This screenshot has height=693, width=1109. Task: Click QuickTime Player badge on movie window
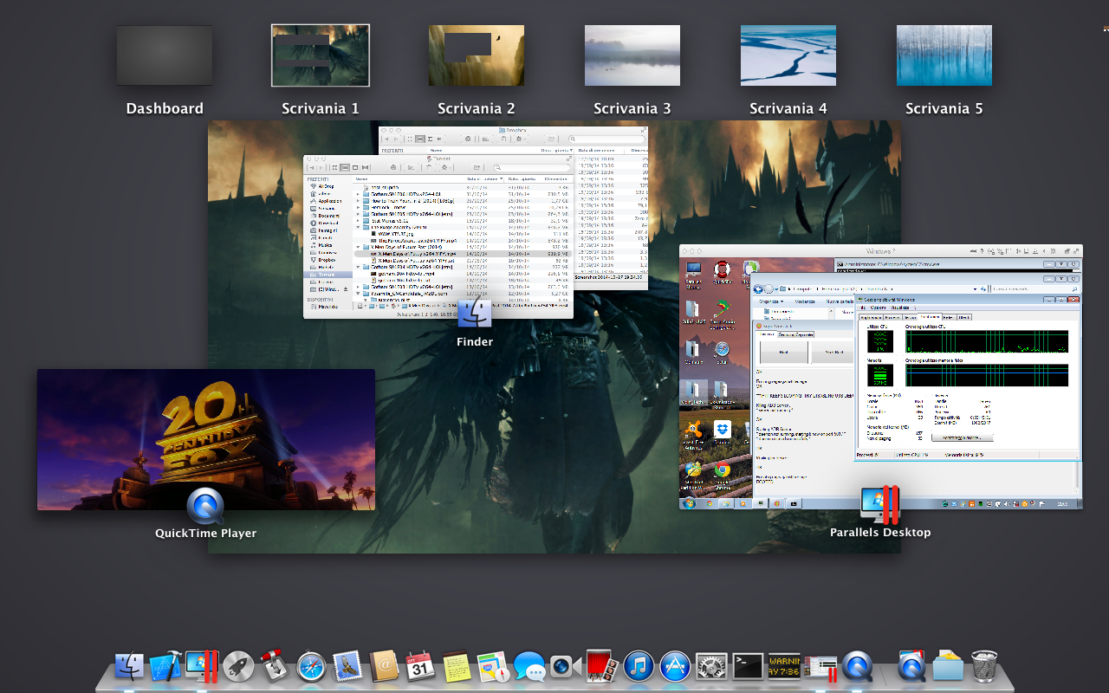pyautogui.click(x=205, y=505)
